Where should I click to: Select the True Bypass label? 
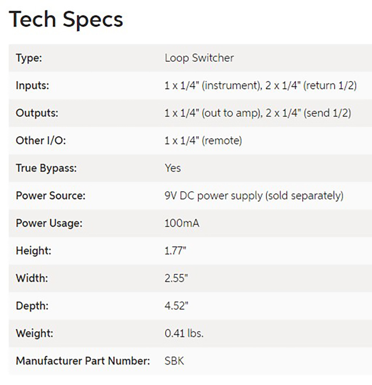coord(46,169)
